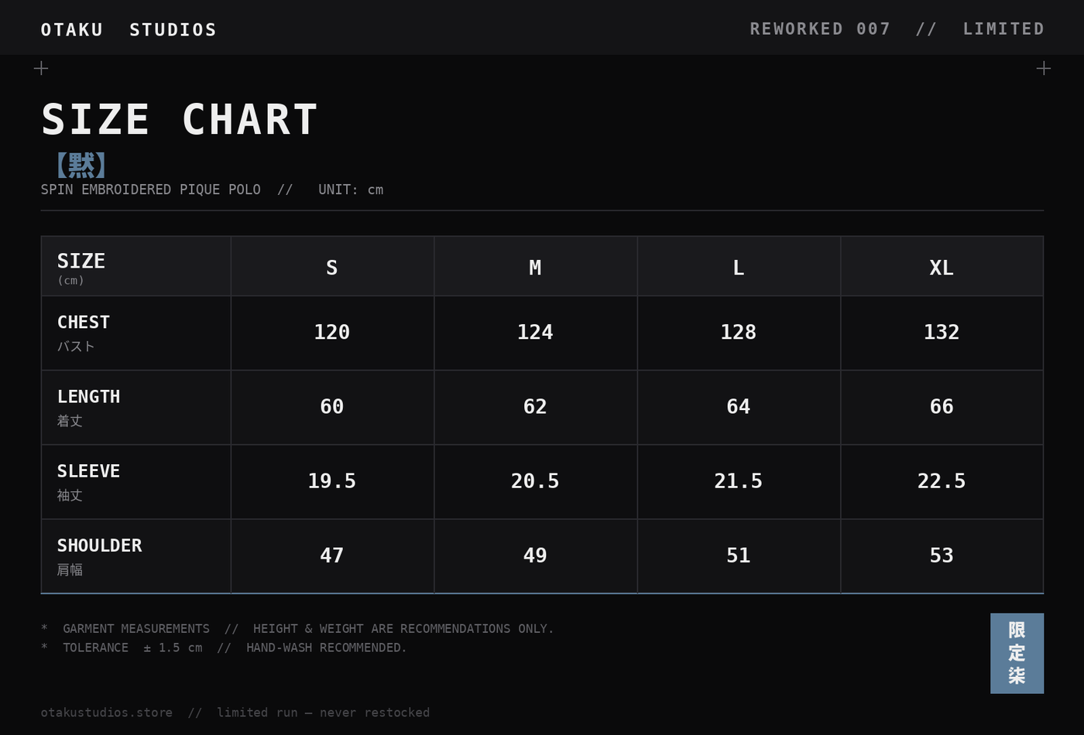The height and width of the screenshot is (735, 1084).
Task: Click the LENGTH row label
Action: pos(88,397)
